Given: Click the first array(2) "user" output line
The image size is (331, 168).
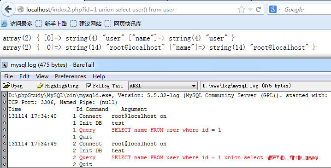Looking at the screenshot, I should (118, 38).
